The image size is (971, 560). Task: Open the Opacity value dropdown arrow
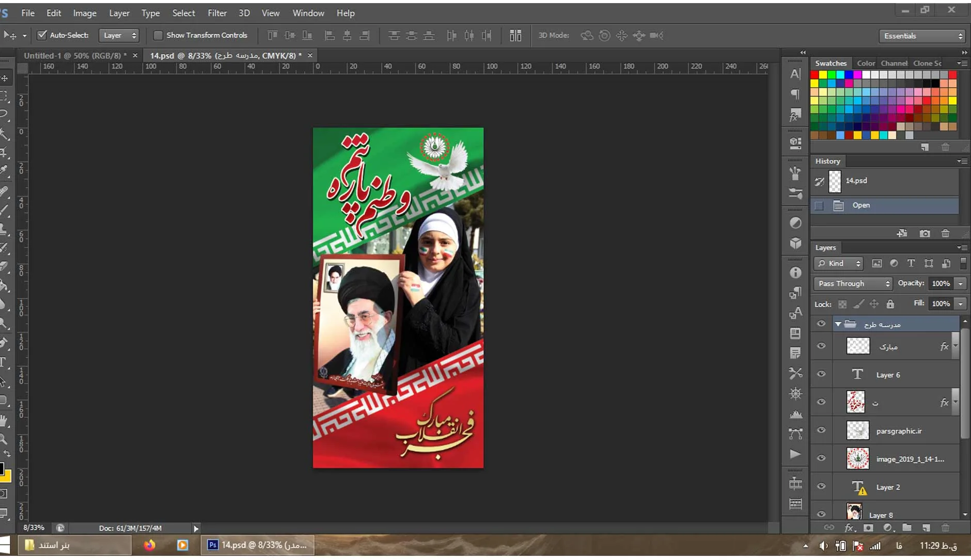click(x=961, y=283)
